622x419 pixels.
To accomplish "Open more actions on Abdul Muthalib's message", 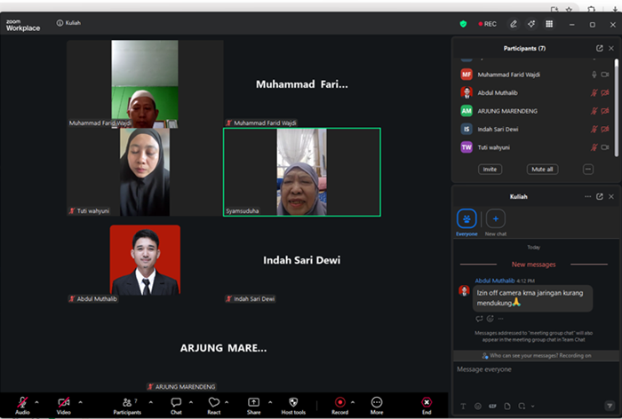I will point(501,319).
